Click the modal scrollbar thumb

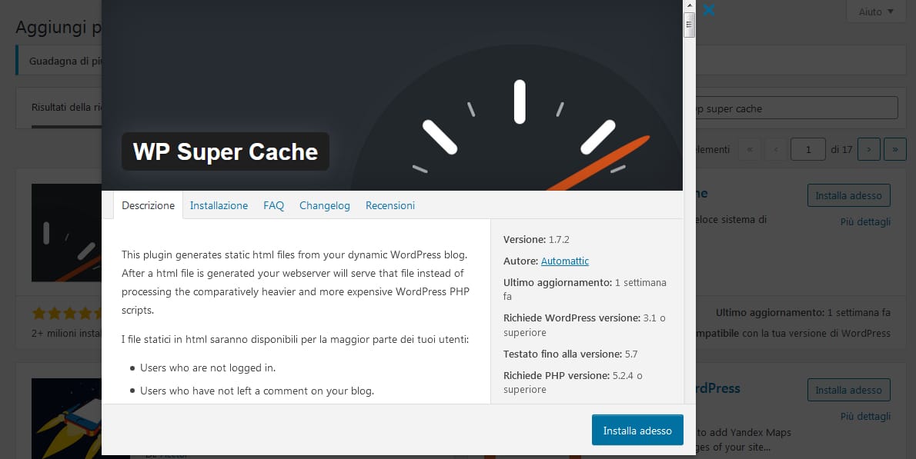point(690,25)
